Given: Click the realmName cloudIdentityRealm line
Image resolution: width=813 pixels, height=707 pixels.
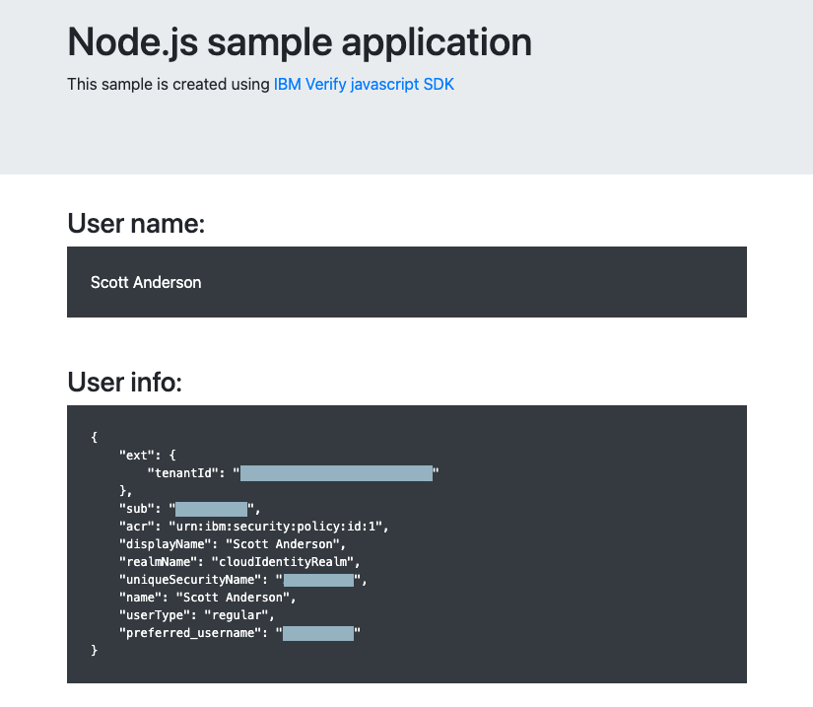Looking at the screenshot, I should coord(239,562).
